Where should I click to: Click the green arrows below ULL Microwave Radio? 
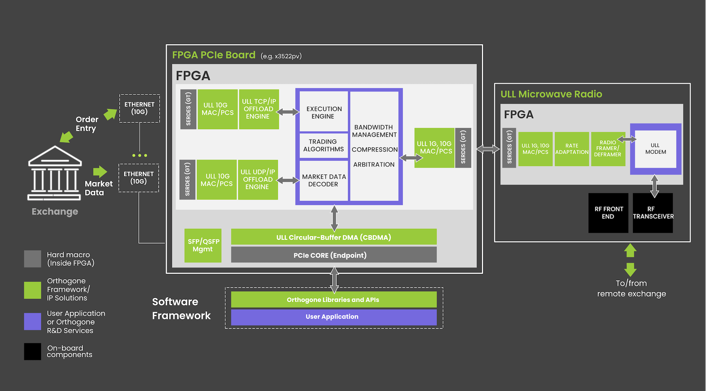630,260
